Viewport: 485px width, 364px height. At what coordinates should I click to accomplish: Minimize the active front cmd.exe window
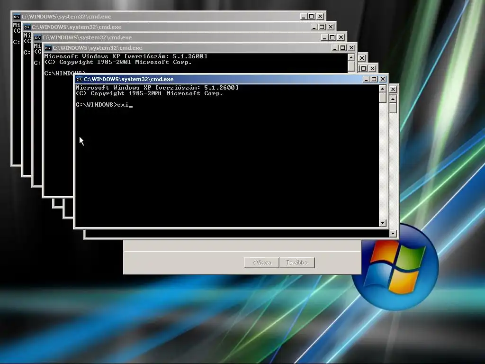coord(366,79)
